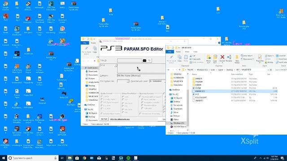Toggle the 5.1 Dolby Digital checkbox

pyautogui.click(x=102, y=99)
